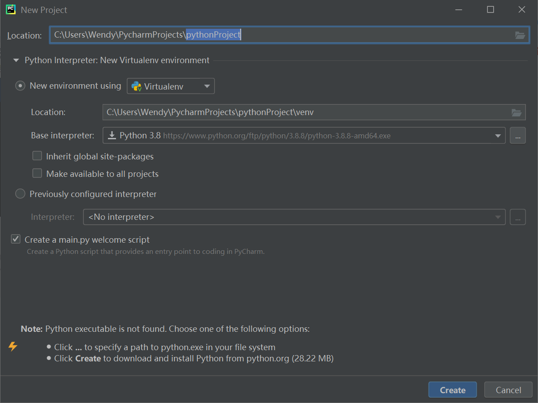Click the ellipsis button beside Base interpreter

518,136
